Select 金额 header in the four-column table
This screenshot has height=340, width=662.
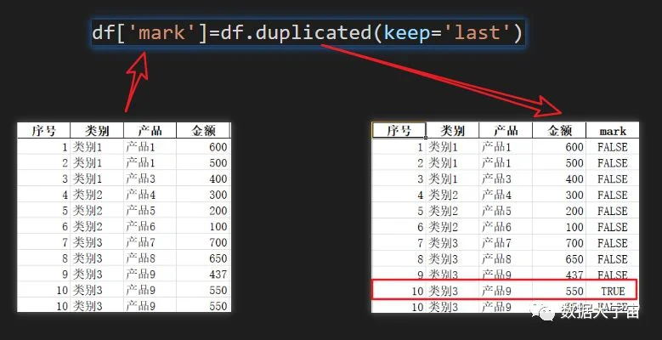203,131
